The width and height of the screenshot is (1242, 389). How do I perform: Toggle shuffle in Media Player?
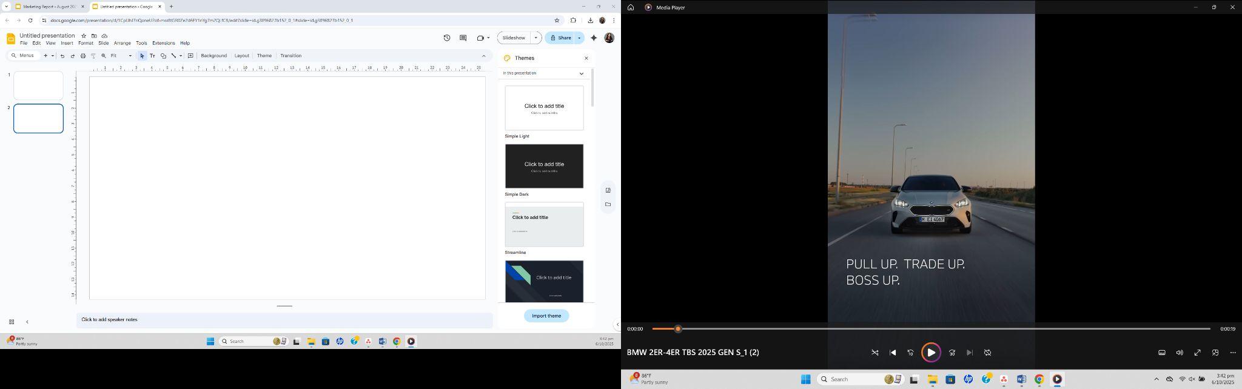[x=875, y=353]
